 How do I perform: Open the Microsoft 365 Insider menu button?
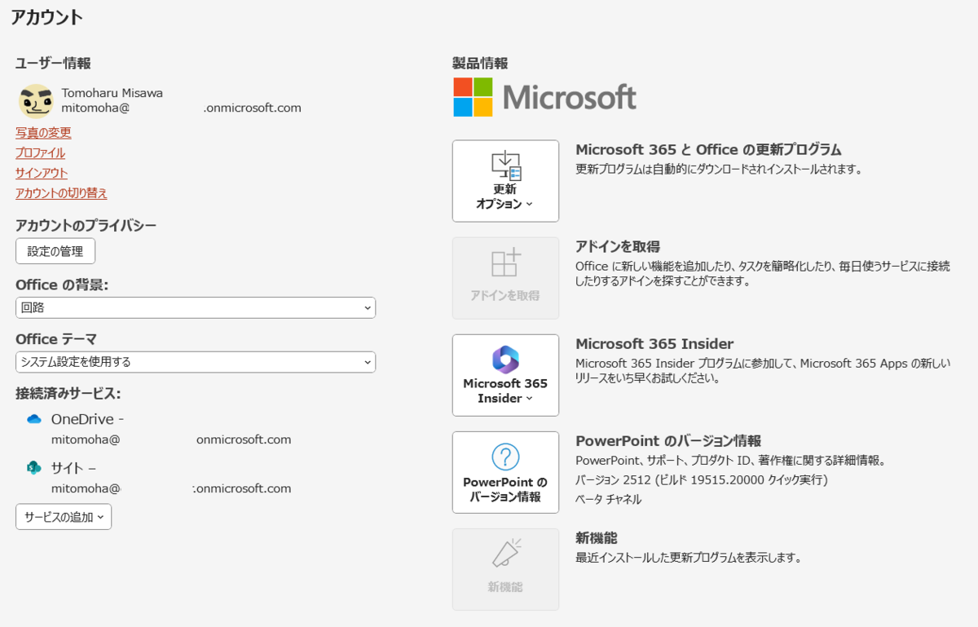click(x=505, y=375)
